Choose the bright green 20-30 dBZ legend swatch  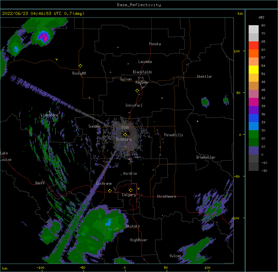[x=253, y=134]
